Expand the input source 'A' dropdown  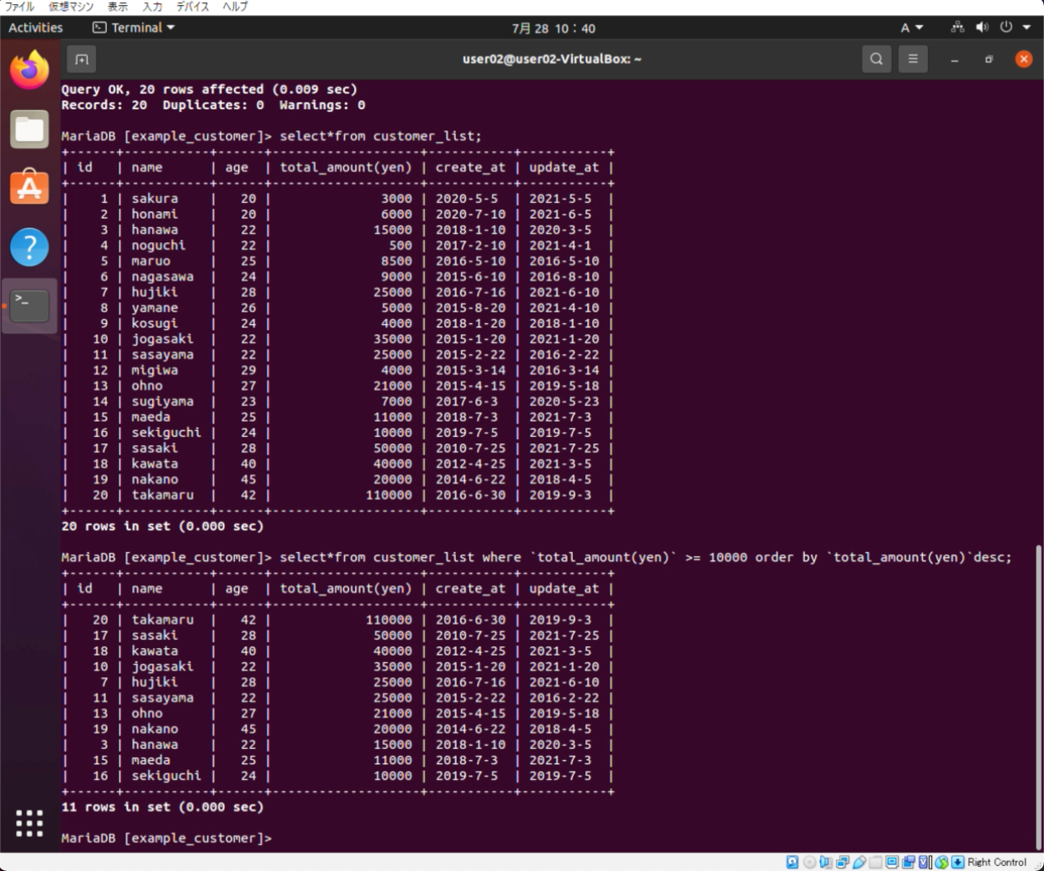911,28
